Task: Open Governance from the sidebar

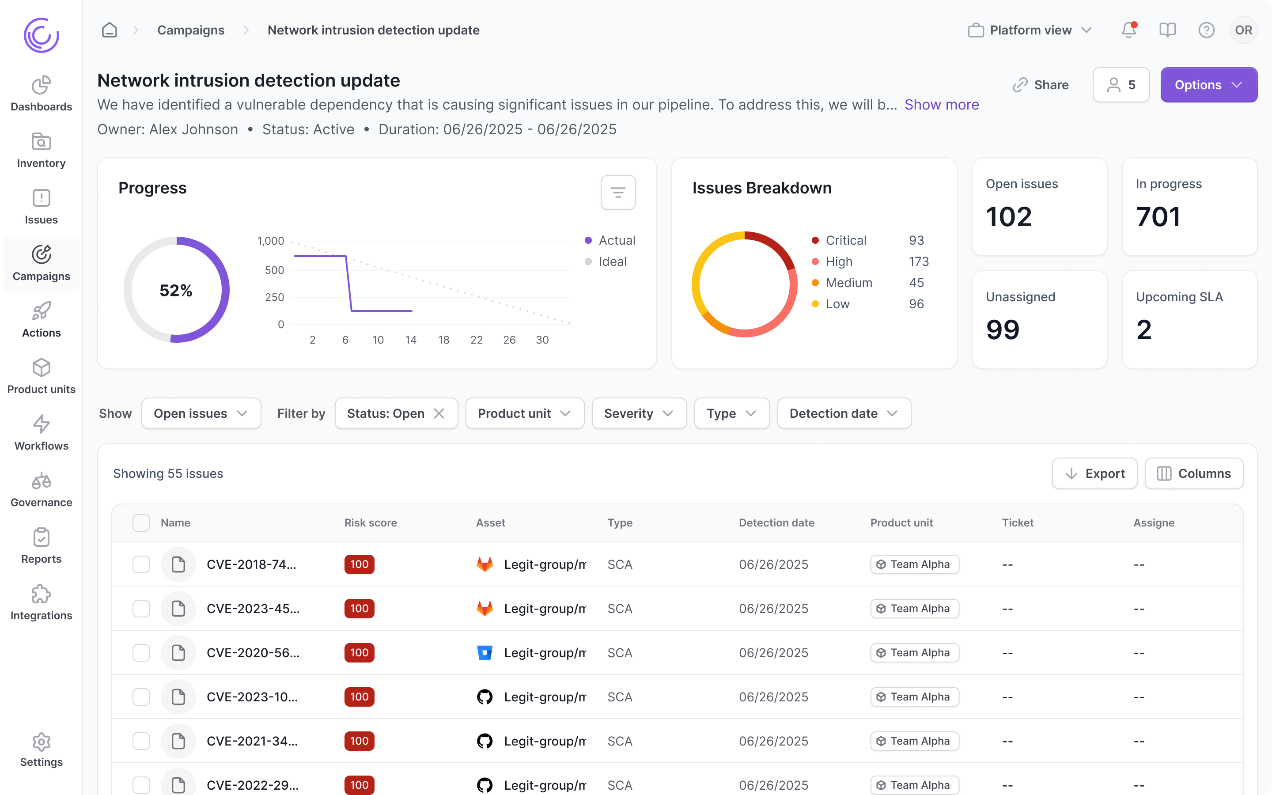Action: pos(41,481)
